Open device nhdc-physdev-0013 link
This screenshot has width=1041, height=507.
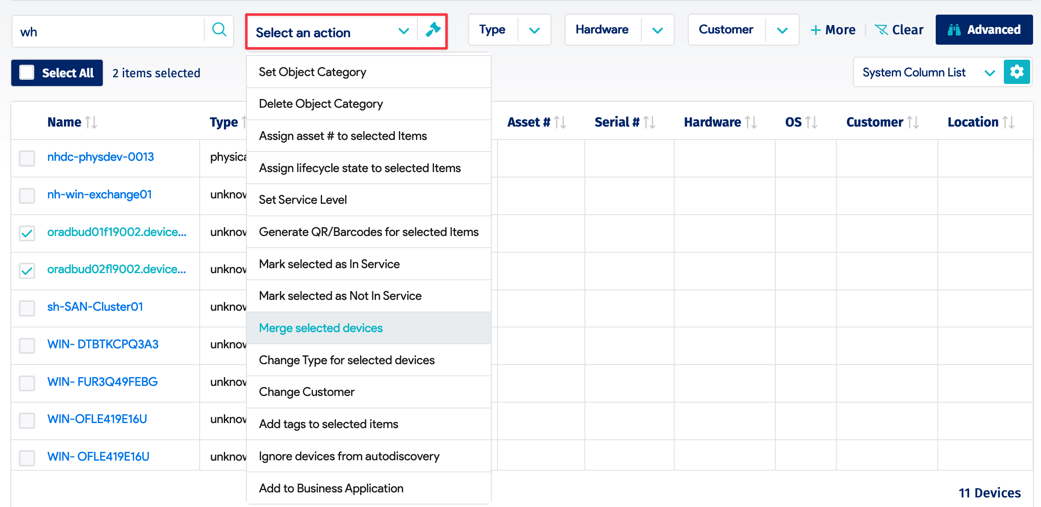(x=100, y=157)
